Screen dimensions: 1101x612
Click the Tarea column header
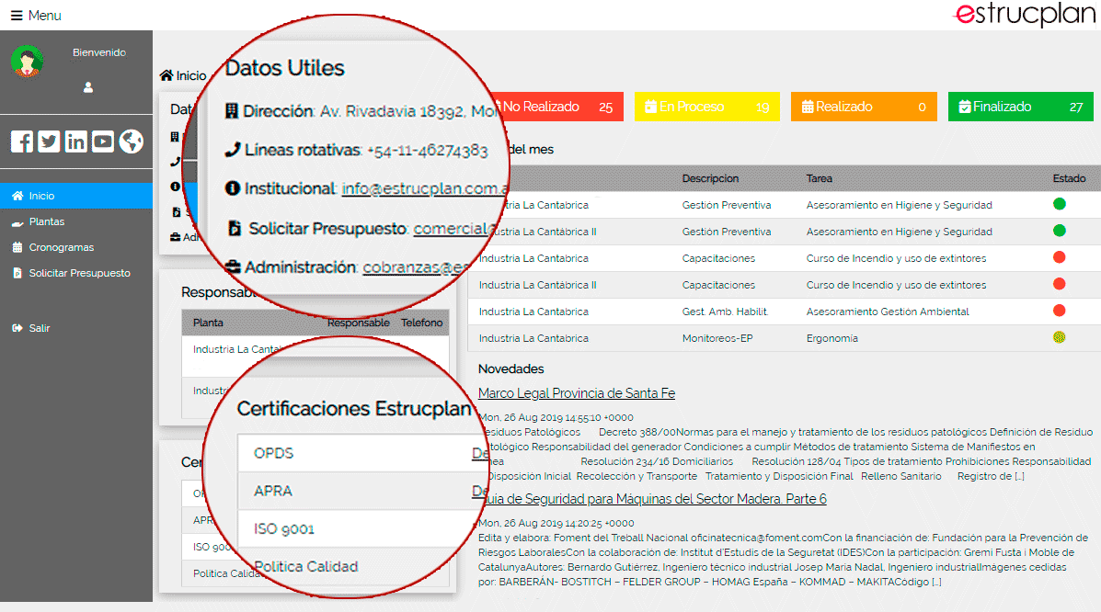click(820, 179)
